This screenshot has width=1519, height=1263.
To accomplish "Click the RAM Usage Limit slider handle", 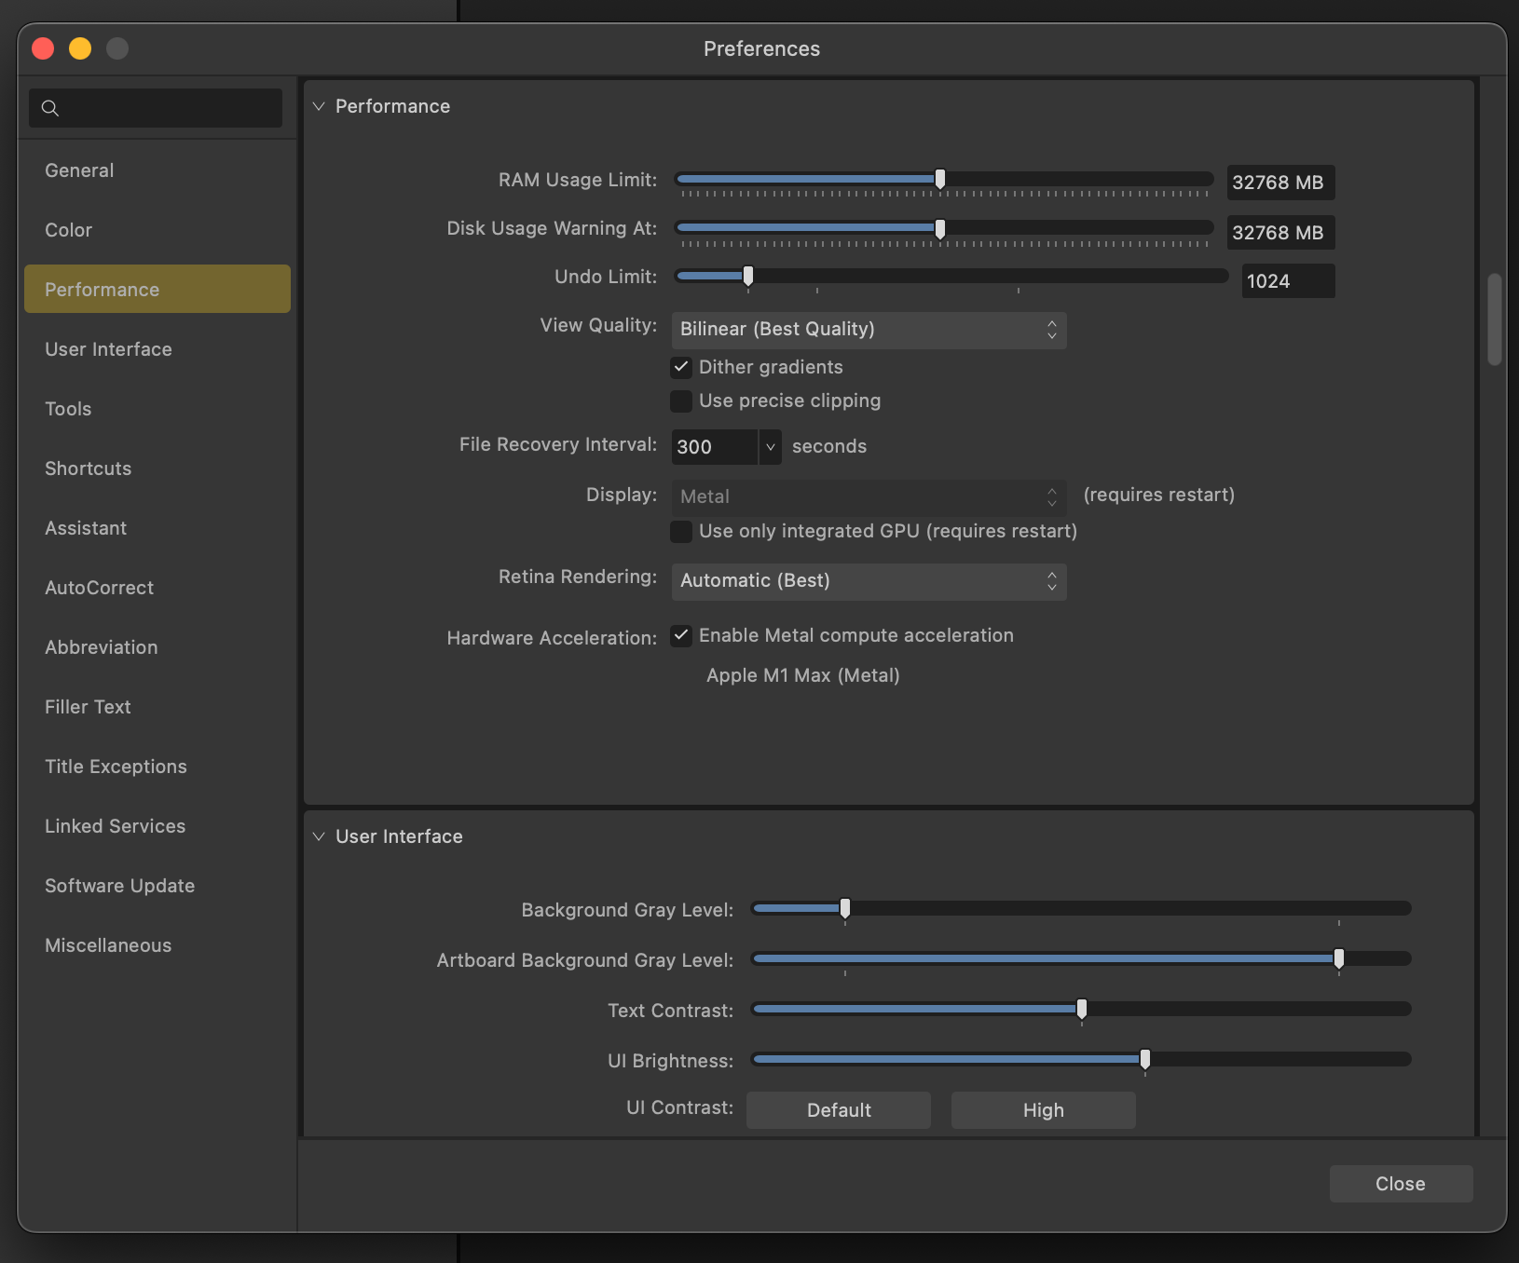I will [940, 179].
